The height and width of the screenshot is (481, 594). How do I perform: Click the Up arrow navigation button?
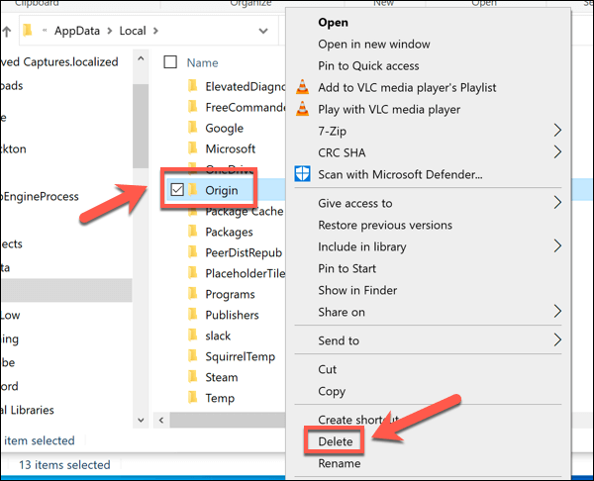pyautogui.click(x=7, y=31)
